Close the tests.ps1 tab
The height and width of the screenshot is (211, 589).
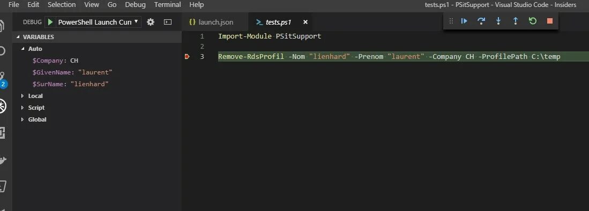click(305, 22)
